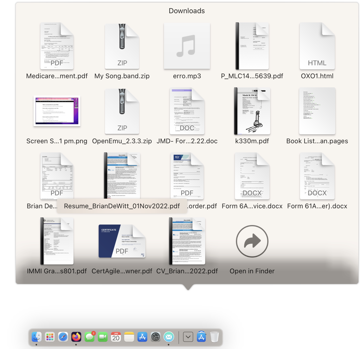The height and width of the screenshot is (349, 361).
Task: Open the Trash in the Dock
Action: coord(215,337)
